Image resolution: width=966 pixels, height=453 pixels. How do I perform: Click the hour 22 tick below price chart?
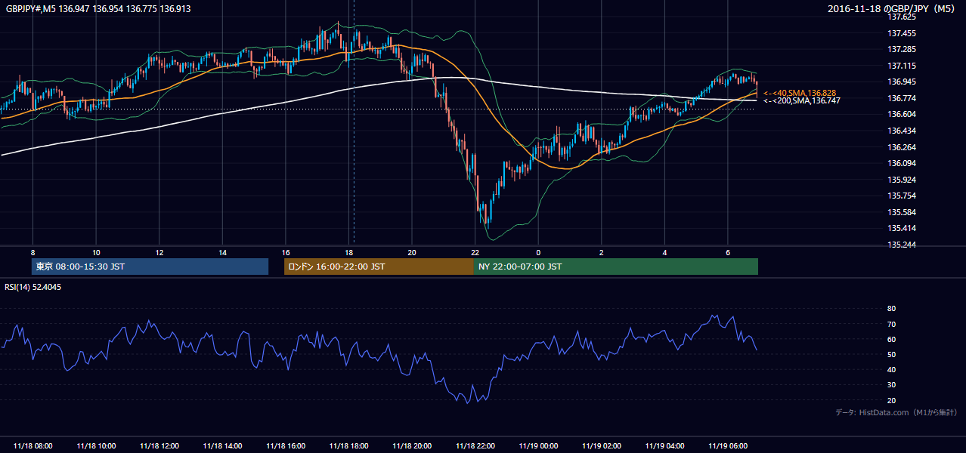click(x=475, y=252)
